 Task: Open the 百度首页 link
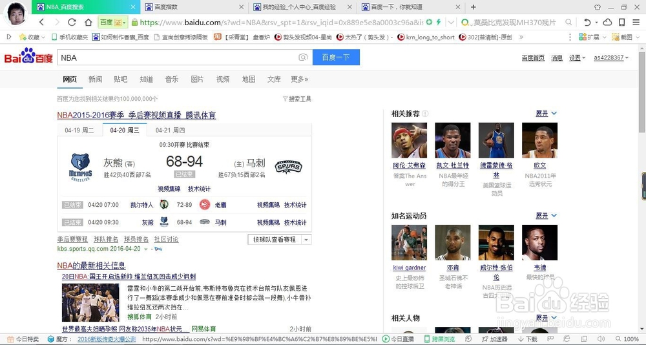(x=533, y=58)
